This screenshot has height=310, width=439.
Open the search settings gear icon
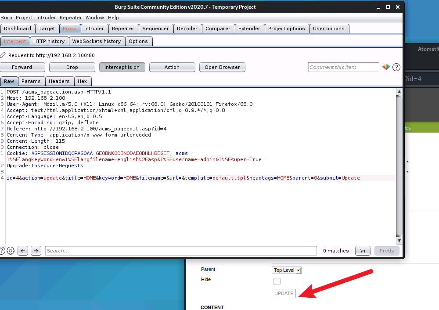click(x=11, y=251)
